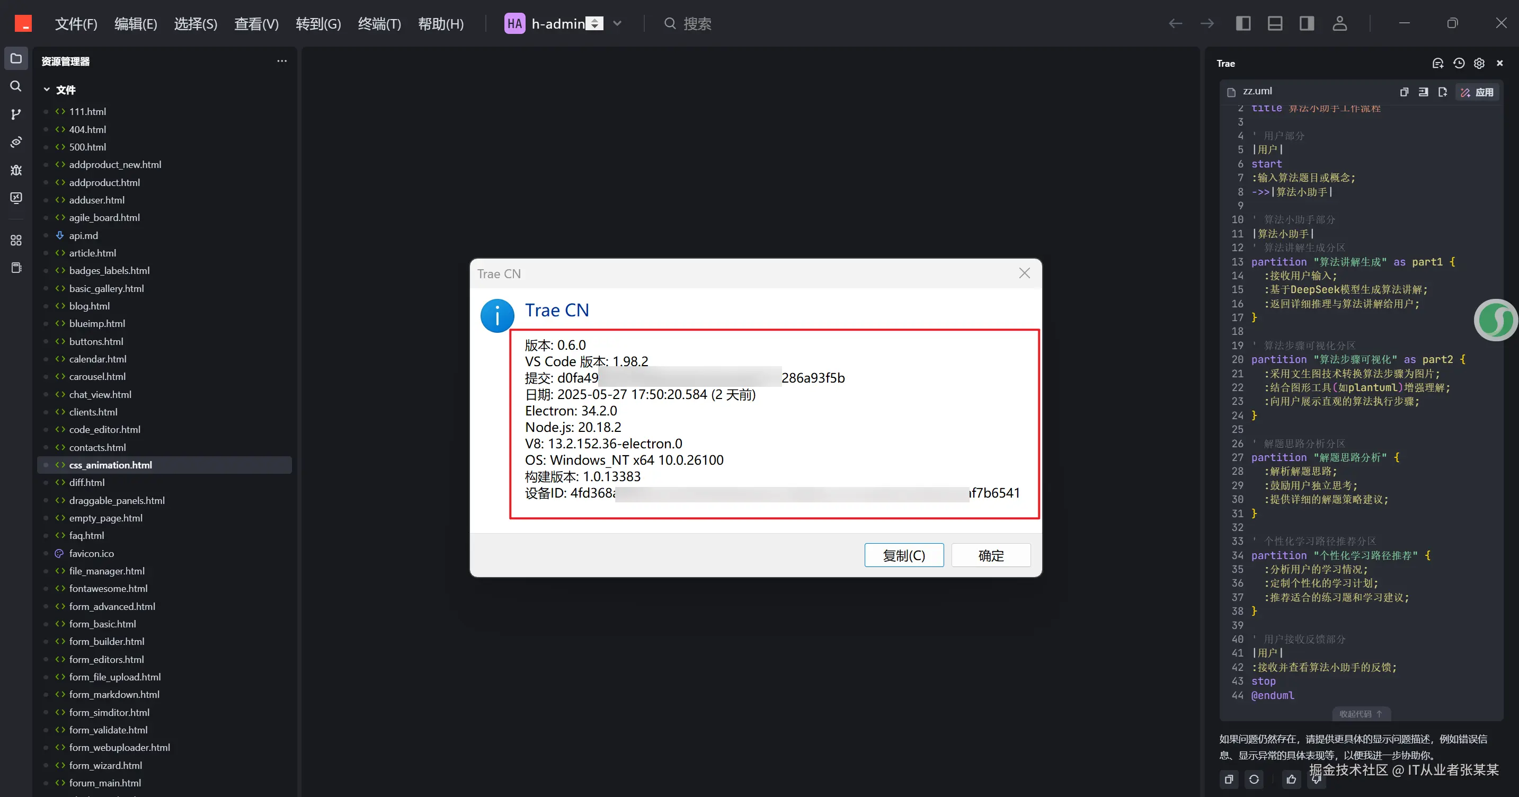
Task: Click 复制(C) button in dialog
Action: (x=903, y=555)
